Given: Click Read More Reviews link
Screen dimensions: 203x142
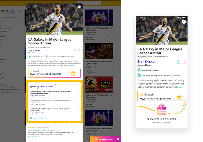Looking at the screenshot, I should [34, 137].
